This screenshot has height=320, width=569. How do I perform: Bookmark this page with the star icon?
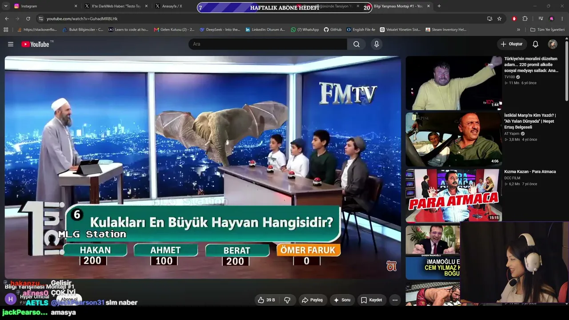(x=499, y=19)
